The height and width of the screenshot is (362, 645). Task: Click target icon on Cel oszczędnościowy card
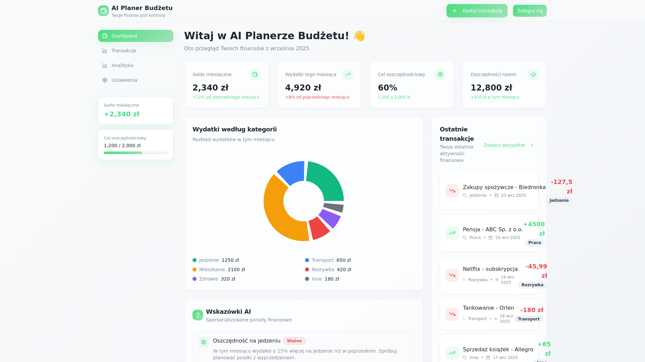pyautogui.click(x=440, y=74)
